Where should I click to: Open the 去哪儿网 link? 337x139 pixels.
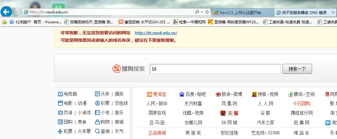193,123
